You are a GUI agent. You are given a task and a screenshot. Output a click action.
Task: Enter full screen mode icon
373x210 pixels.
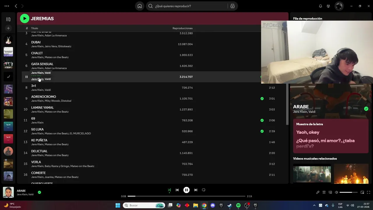(368, 192)
